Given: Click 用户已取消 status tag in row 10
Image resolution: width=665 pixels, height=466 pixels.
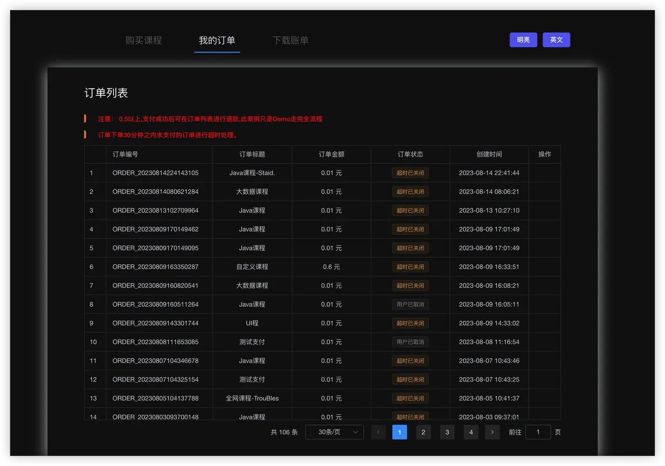Looking at the screenshot, I should coord(410,342).
